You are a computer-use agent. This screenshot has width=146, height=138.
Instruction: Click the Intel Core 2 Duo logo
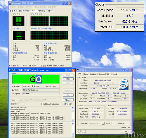[124, 85]
